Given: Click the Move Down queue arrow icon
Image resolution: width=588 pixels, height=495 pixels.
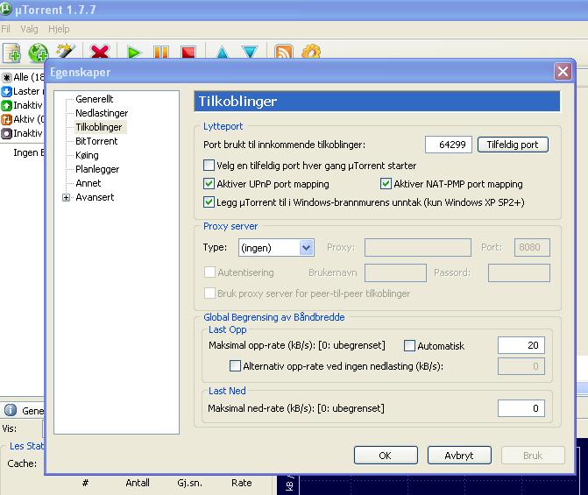Looking at the screenshot, I should [x=250, y=52].
